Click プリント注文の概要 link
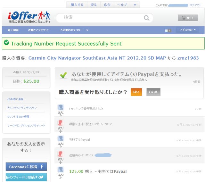The width and height of the screenshot is (205, 182). click(18, 117)
